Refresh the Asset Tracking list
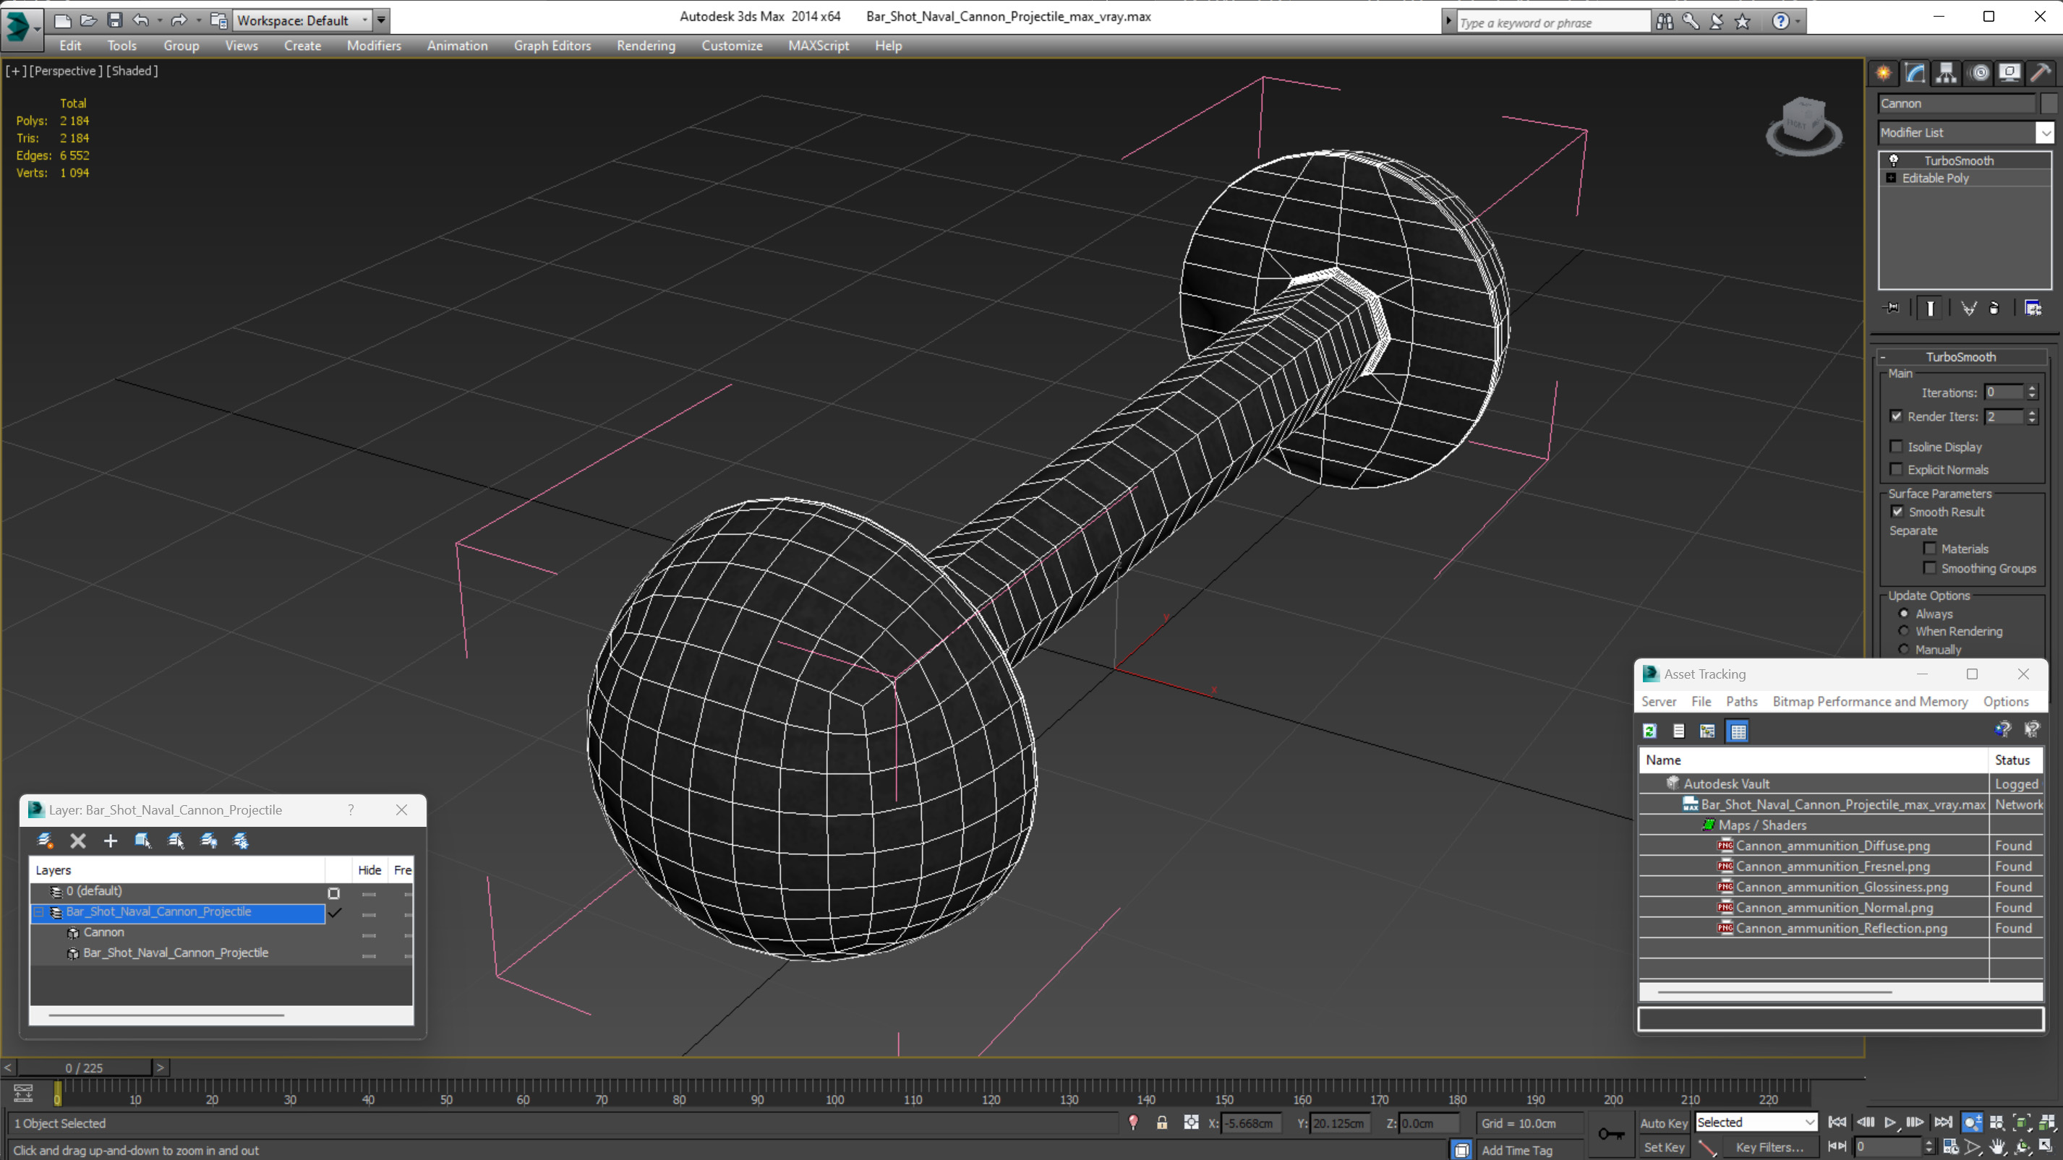Viewport: 2063px width, 1160px height. click(1650, 730)
